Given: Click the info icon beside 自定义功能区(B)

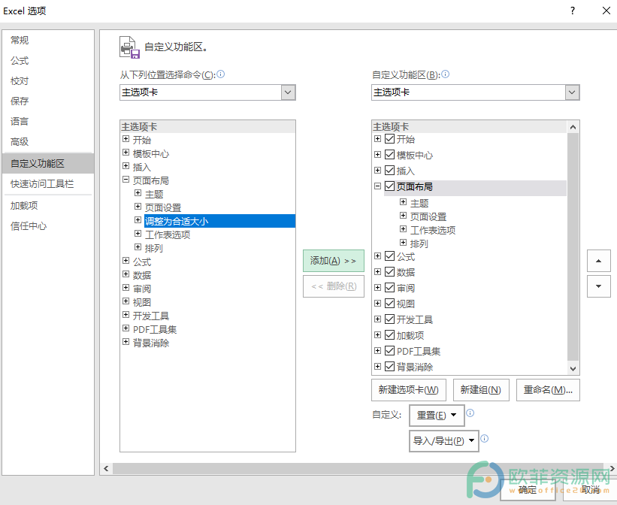Looking at the screenshot, I should 446,74.
